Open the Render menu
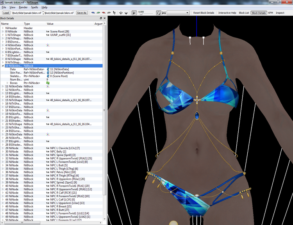Image resolution: width=293 pixels, height=225 pixels. [x=23, y=7]
